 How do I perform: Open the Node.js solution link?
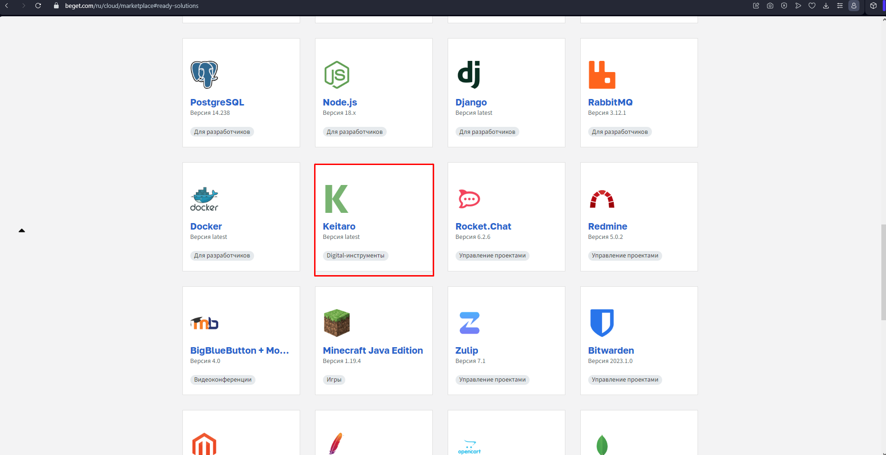point(340,102)
